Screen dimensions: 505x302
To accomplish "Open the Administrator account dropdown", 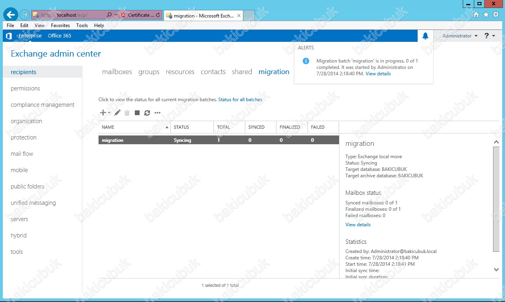I will click(x=460, y=36).
